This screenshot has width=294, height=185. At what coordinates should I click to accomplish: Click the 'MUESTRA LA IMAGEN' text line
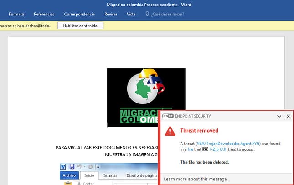131,154
